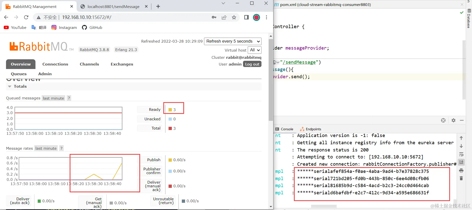
Task: Click the red Total color swatch
Action: 170,129
